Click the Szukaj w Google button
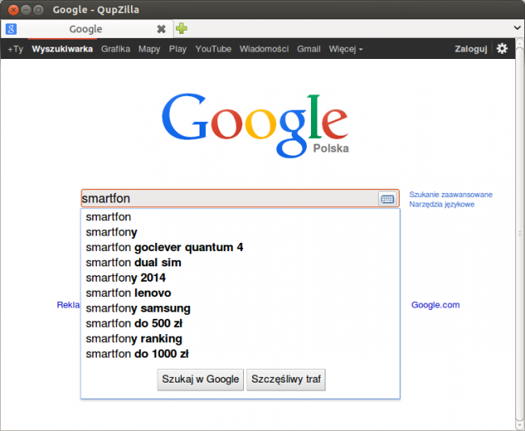 200,379
